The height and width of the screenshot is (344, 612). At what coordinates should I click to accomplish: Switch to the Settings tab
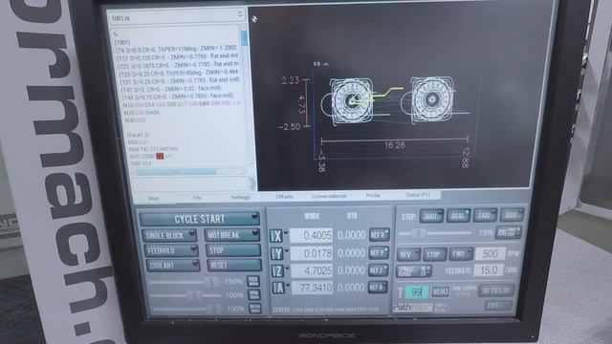point(240,198)
